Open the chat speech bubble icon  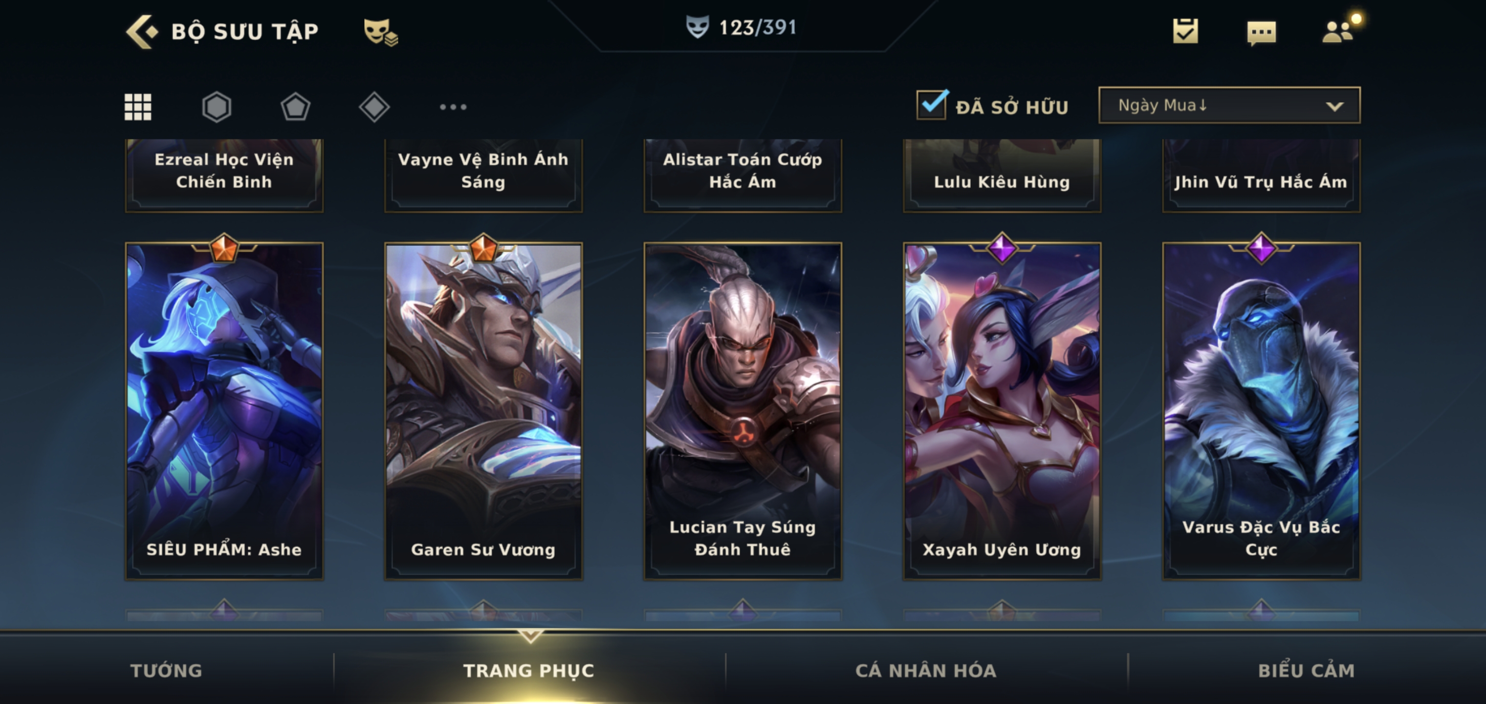(1261, 33)
